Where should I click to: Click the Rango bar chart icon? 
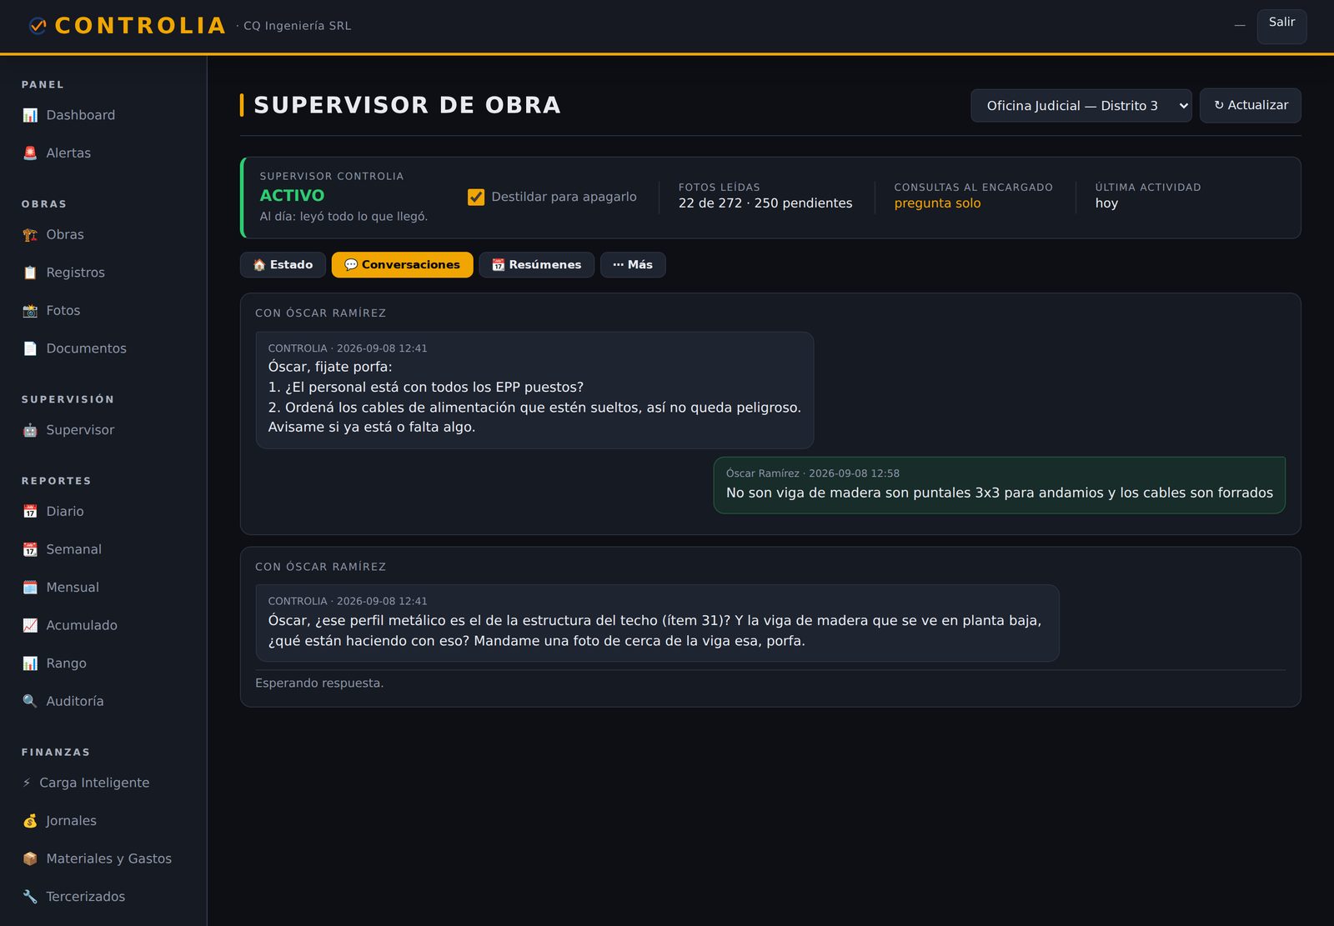pyautogui.click(x=30, y=663)
